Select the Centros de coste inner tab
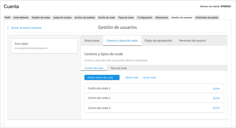Screen dimensions: 236x128 coord(94,68)
